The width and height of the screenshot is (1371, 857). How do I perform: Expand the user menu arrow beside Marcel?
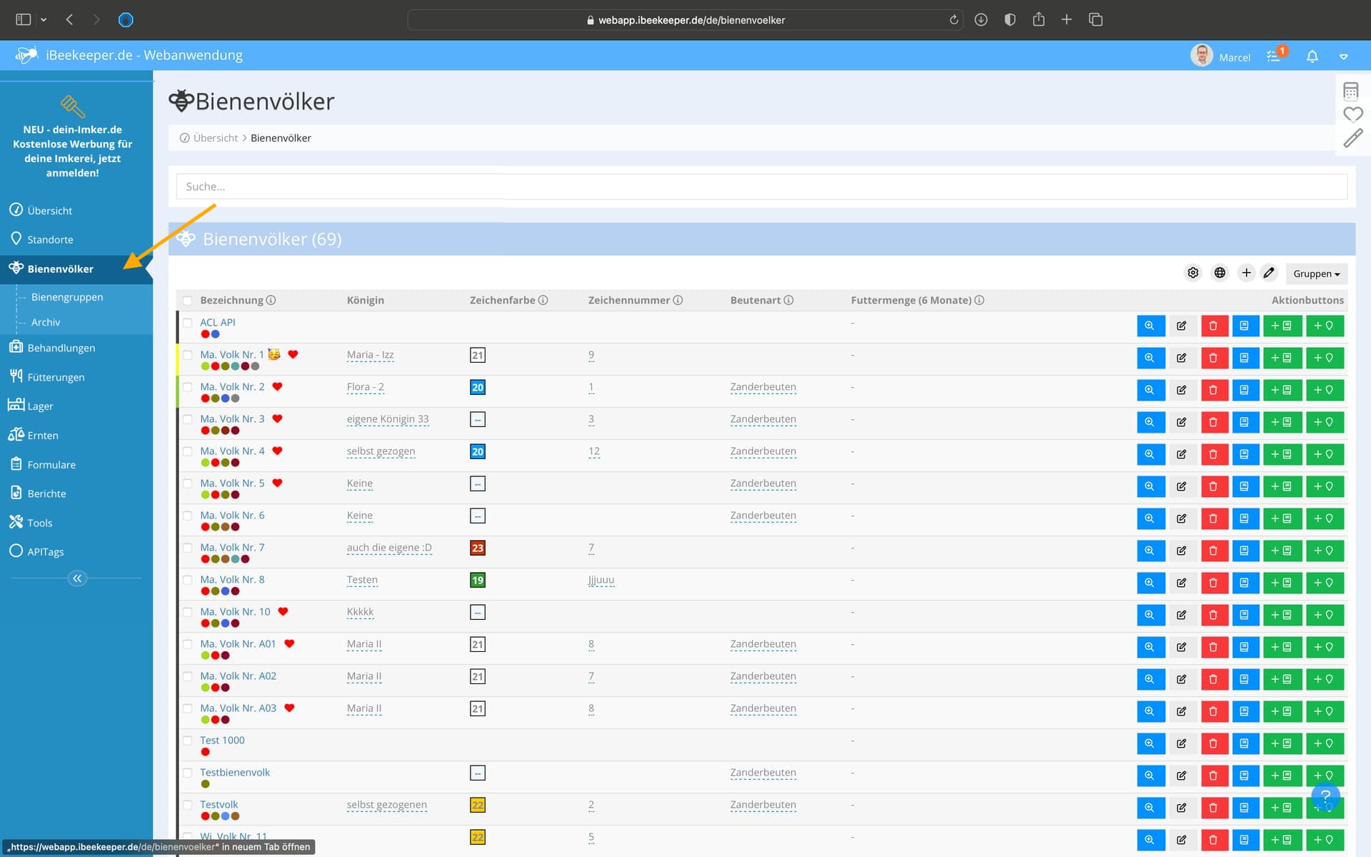[1343, 56]
